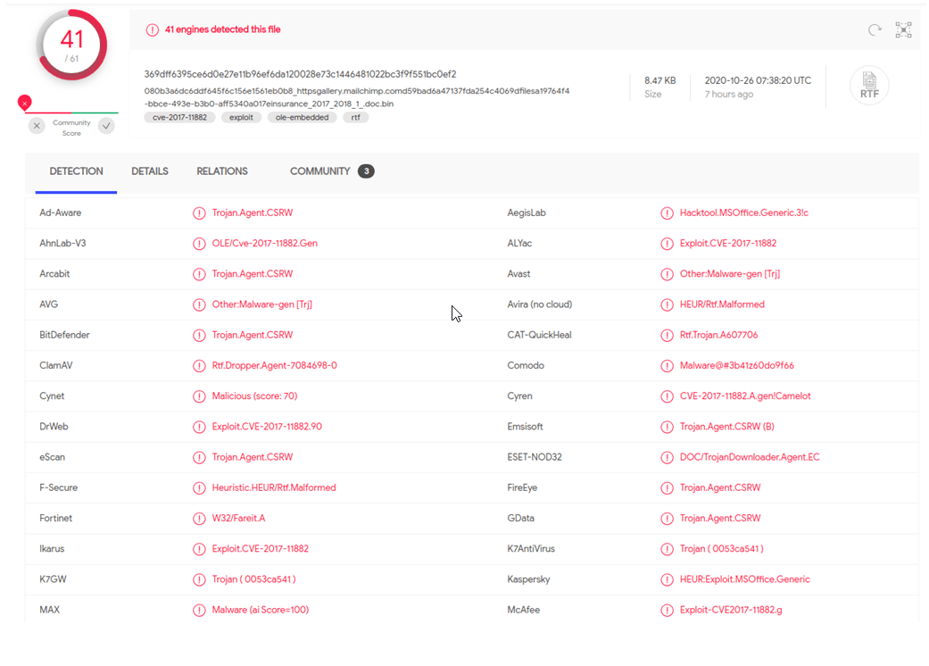Vote harmless with community checkmark button

(x=107, y=126)
